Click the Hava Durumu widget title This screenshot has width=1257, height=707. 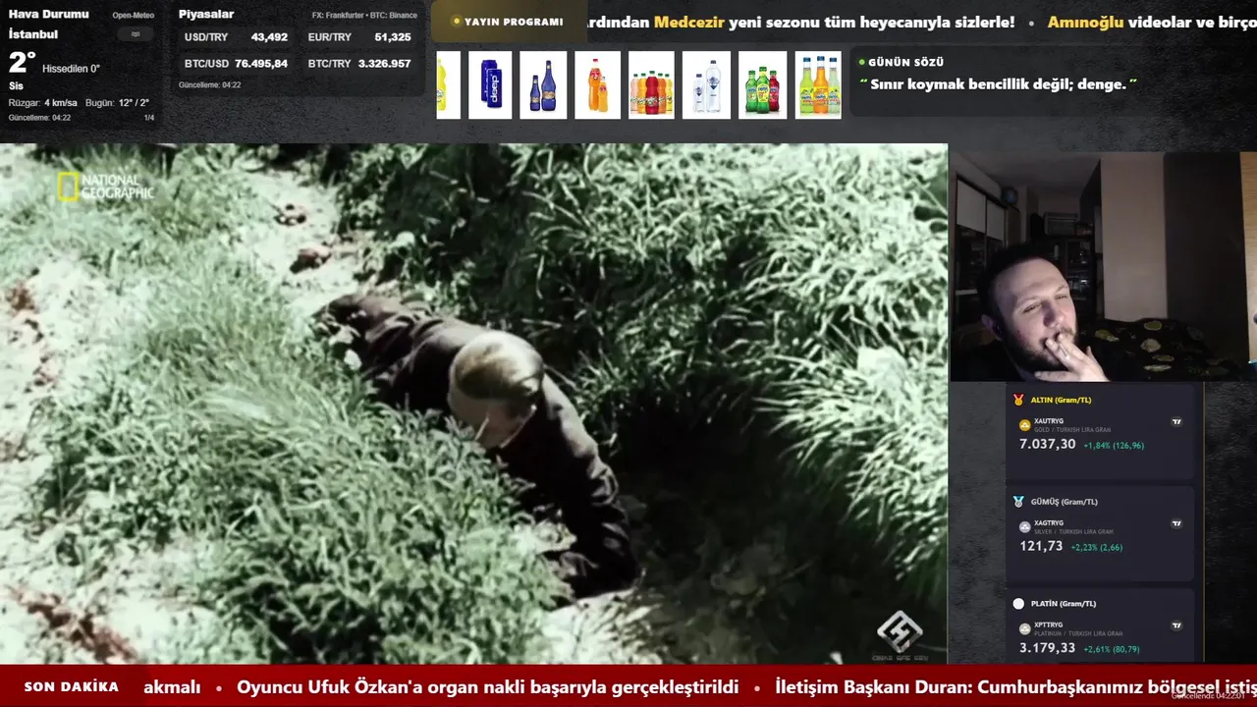click(48, 15)
